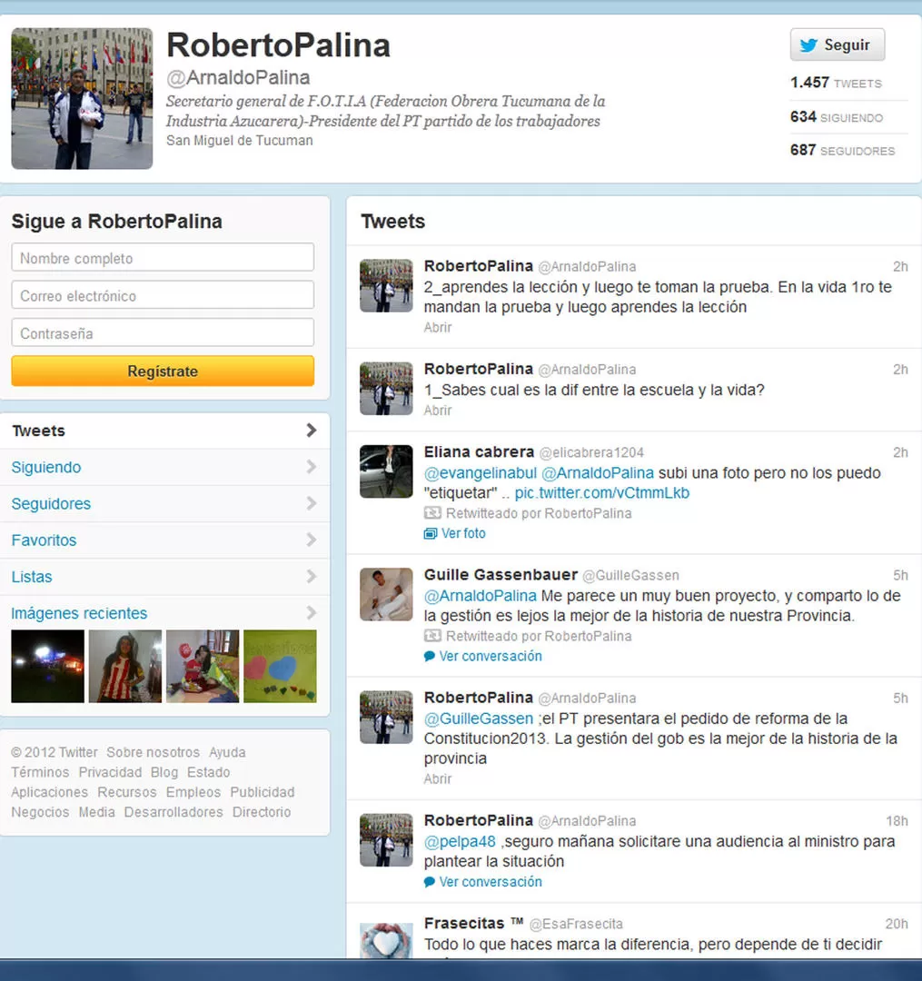Expand the Favoritos chevron arrow
The width and height of the screenshot is (922, 981).
(311, 540)
